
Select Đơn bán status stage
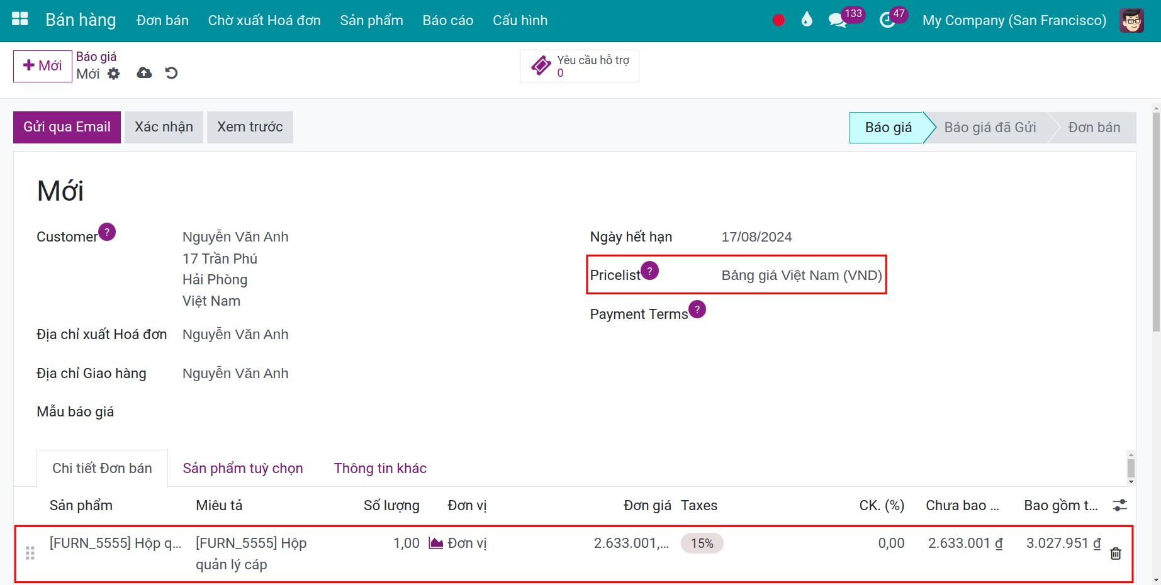click(x=1094, y=128)
